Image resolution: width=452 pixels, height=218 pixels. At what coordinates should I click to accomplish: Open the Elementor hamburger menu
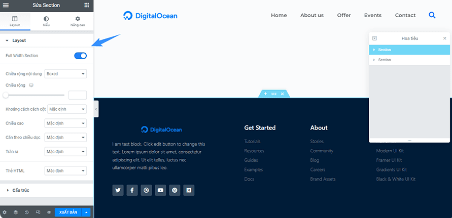(x=6, y=5)
